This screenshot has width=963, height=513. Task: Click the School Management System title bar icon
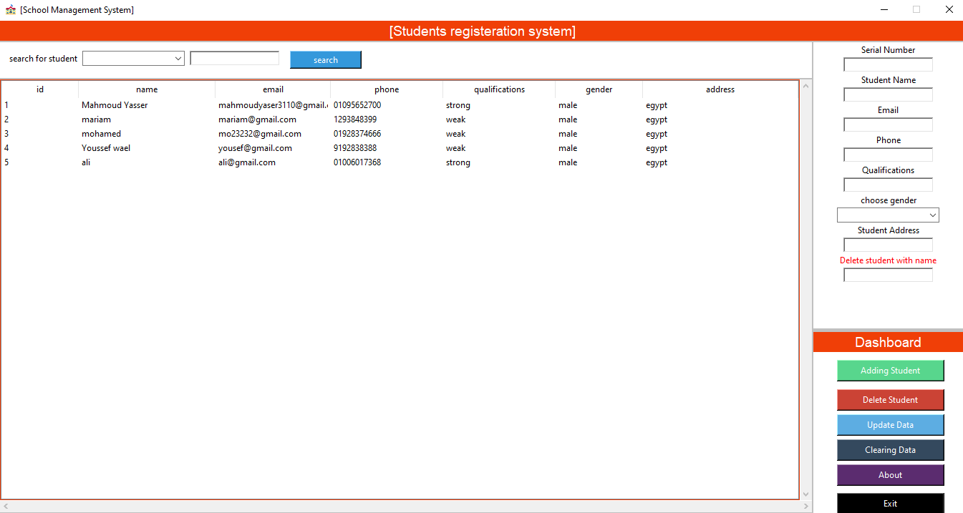10,9
